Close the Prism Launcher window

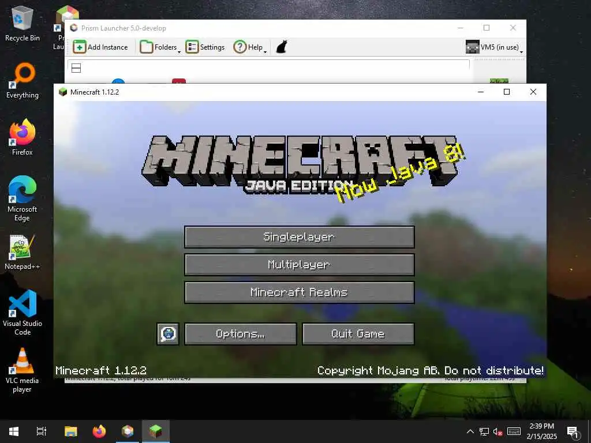(513, 28)
